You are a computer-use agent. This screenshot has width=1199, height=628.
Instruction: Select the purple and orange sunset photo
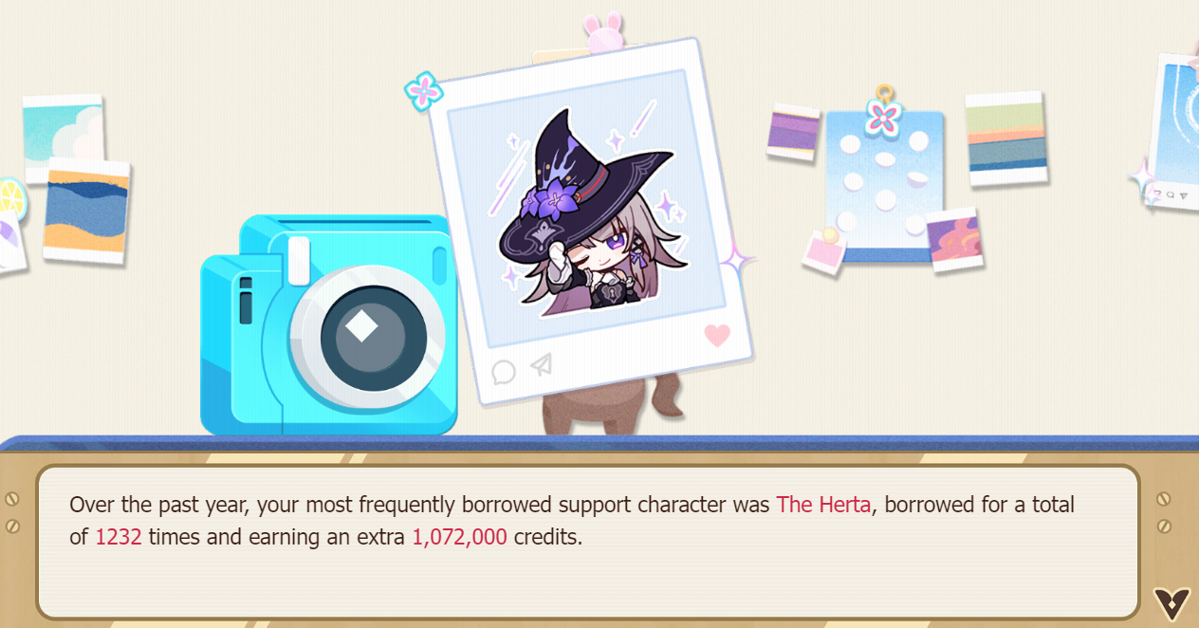point(954,240)
